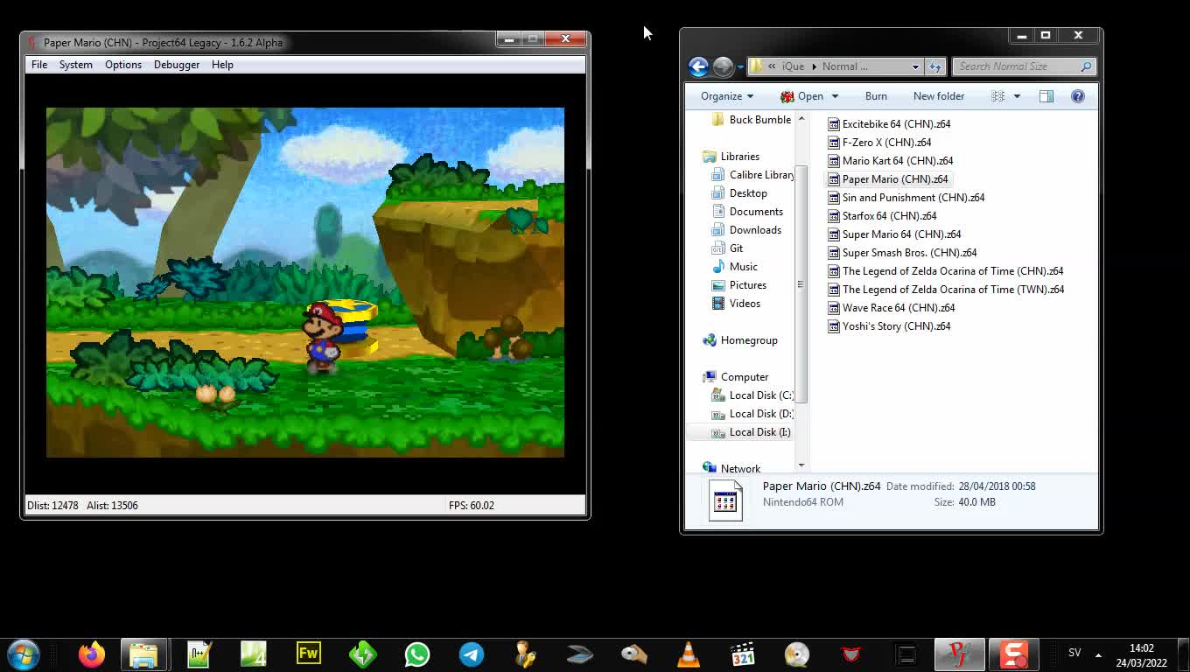Open the recent pages dropdown beside Forward
This screenshot has width=1190, height=672.
click(x=740, y=67)
